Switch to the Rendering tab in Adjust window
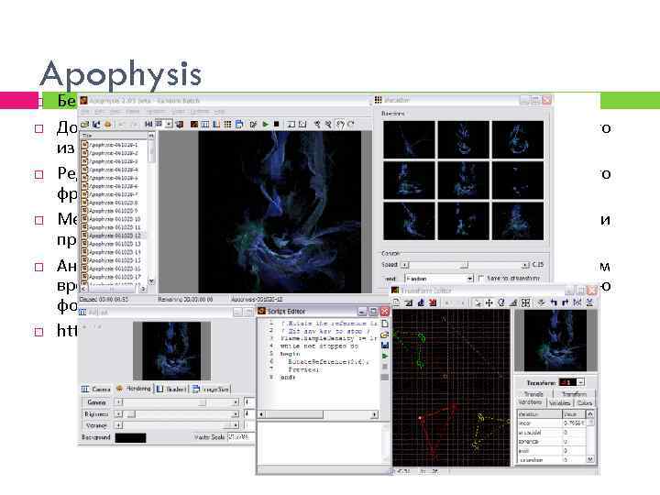 point(134,389)
